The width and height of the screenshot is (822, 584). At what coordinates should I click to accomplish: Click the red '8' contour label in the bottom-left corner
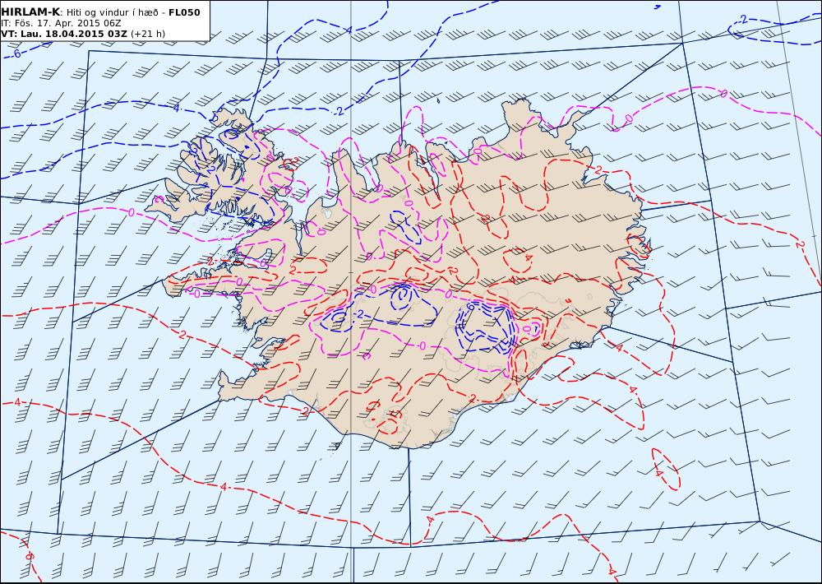pyautogui.click(x=29, y=556)
